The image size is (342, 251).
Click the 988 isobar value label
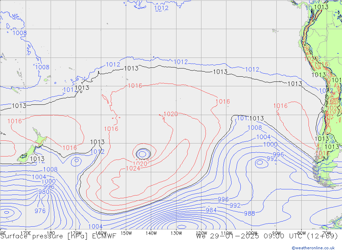click(x=250, y=213)
